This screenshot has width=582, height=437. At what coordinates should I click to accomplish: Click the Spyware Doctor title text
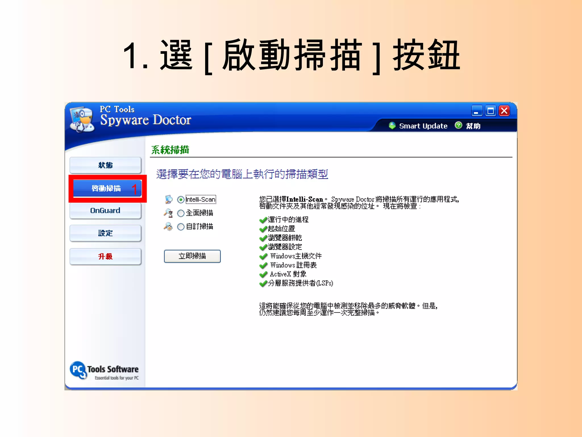click(145, 120)
